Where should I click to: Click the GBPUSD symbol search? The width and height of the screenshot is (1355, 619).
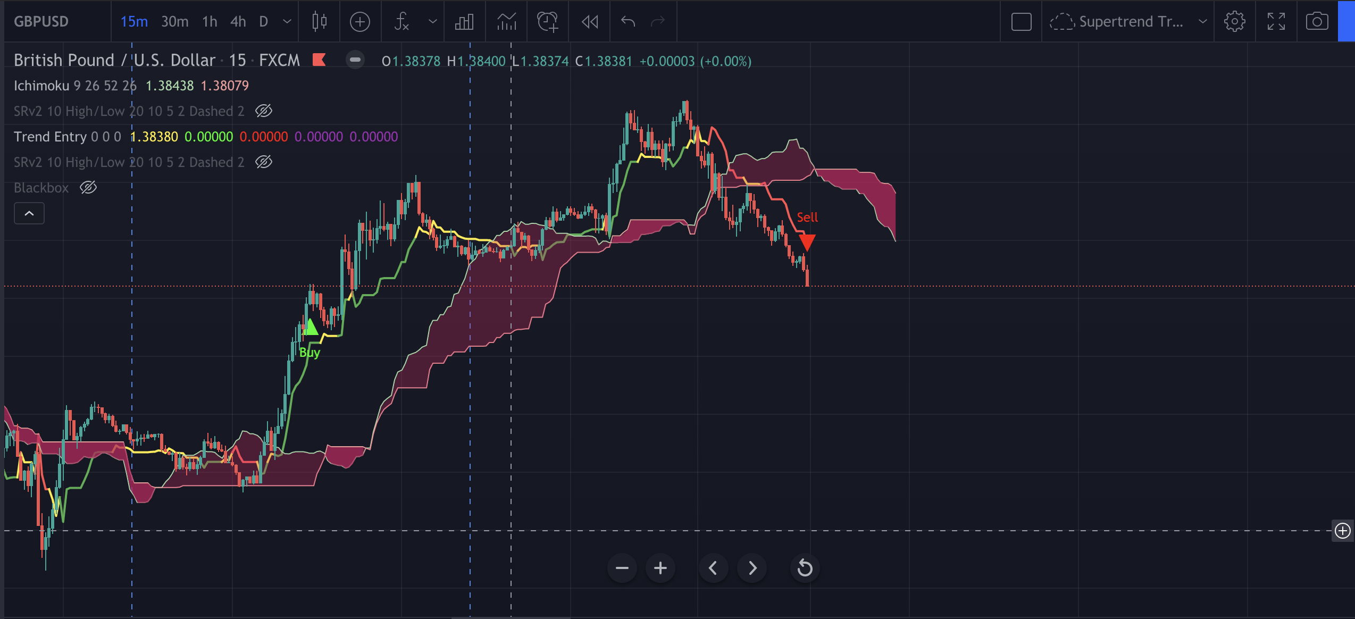tap(41, 21)
